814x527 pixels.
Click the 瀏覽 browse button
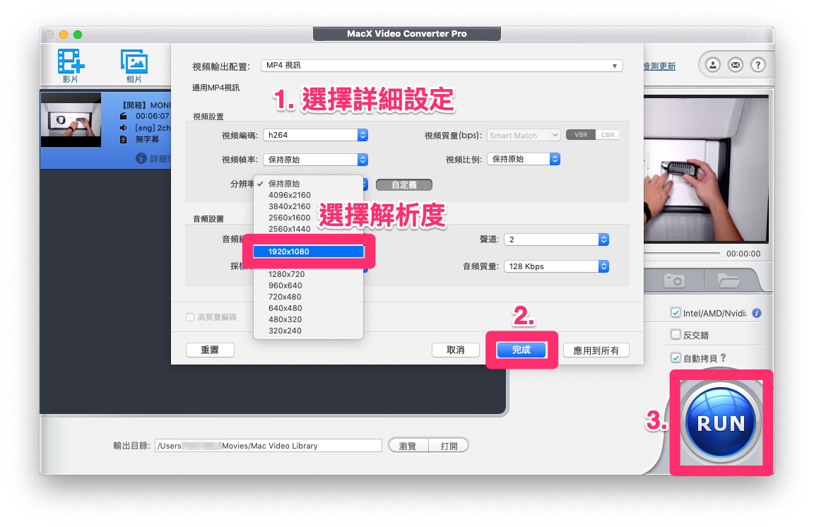pyautogui.click(x=408, y=446)
